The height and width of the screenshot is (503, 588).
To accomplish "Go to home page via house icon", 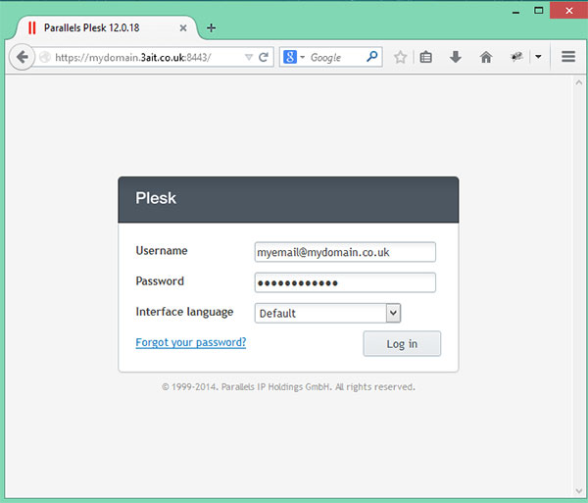I will [486, 57].
